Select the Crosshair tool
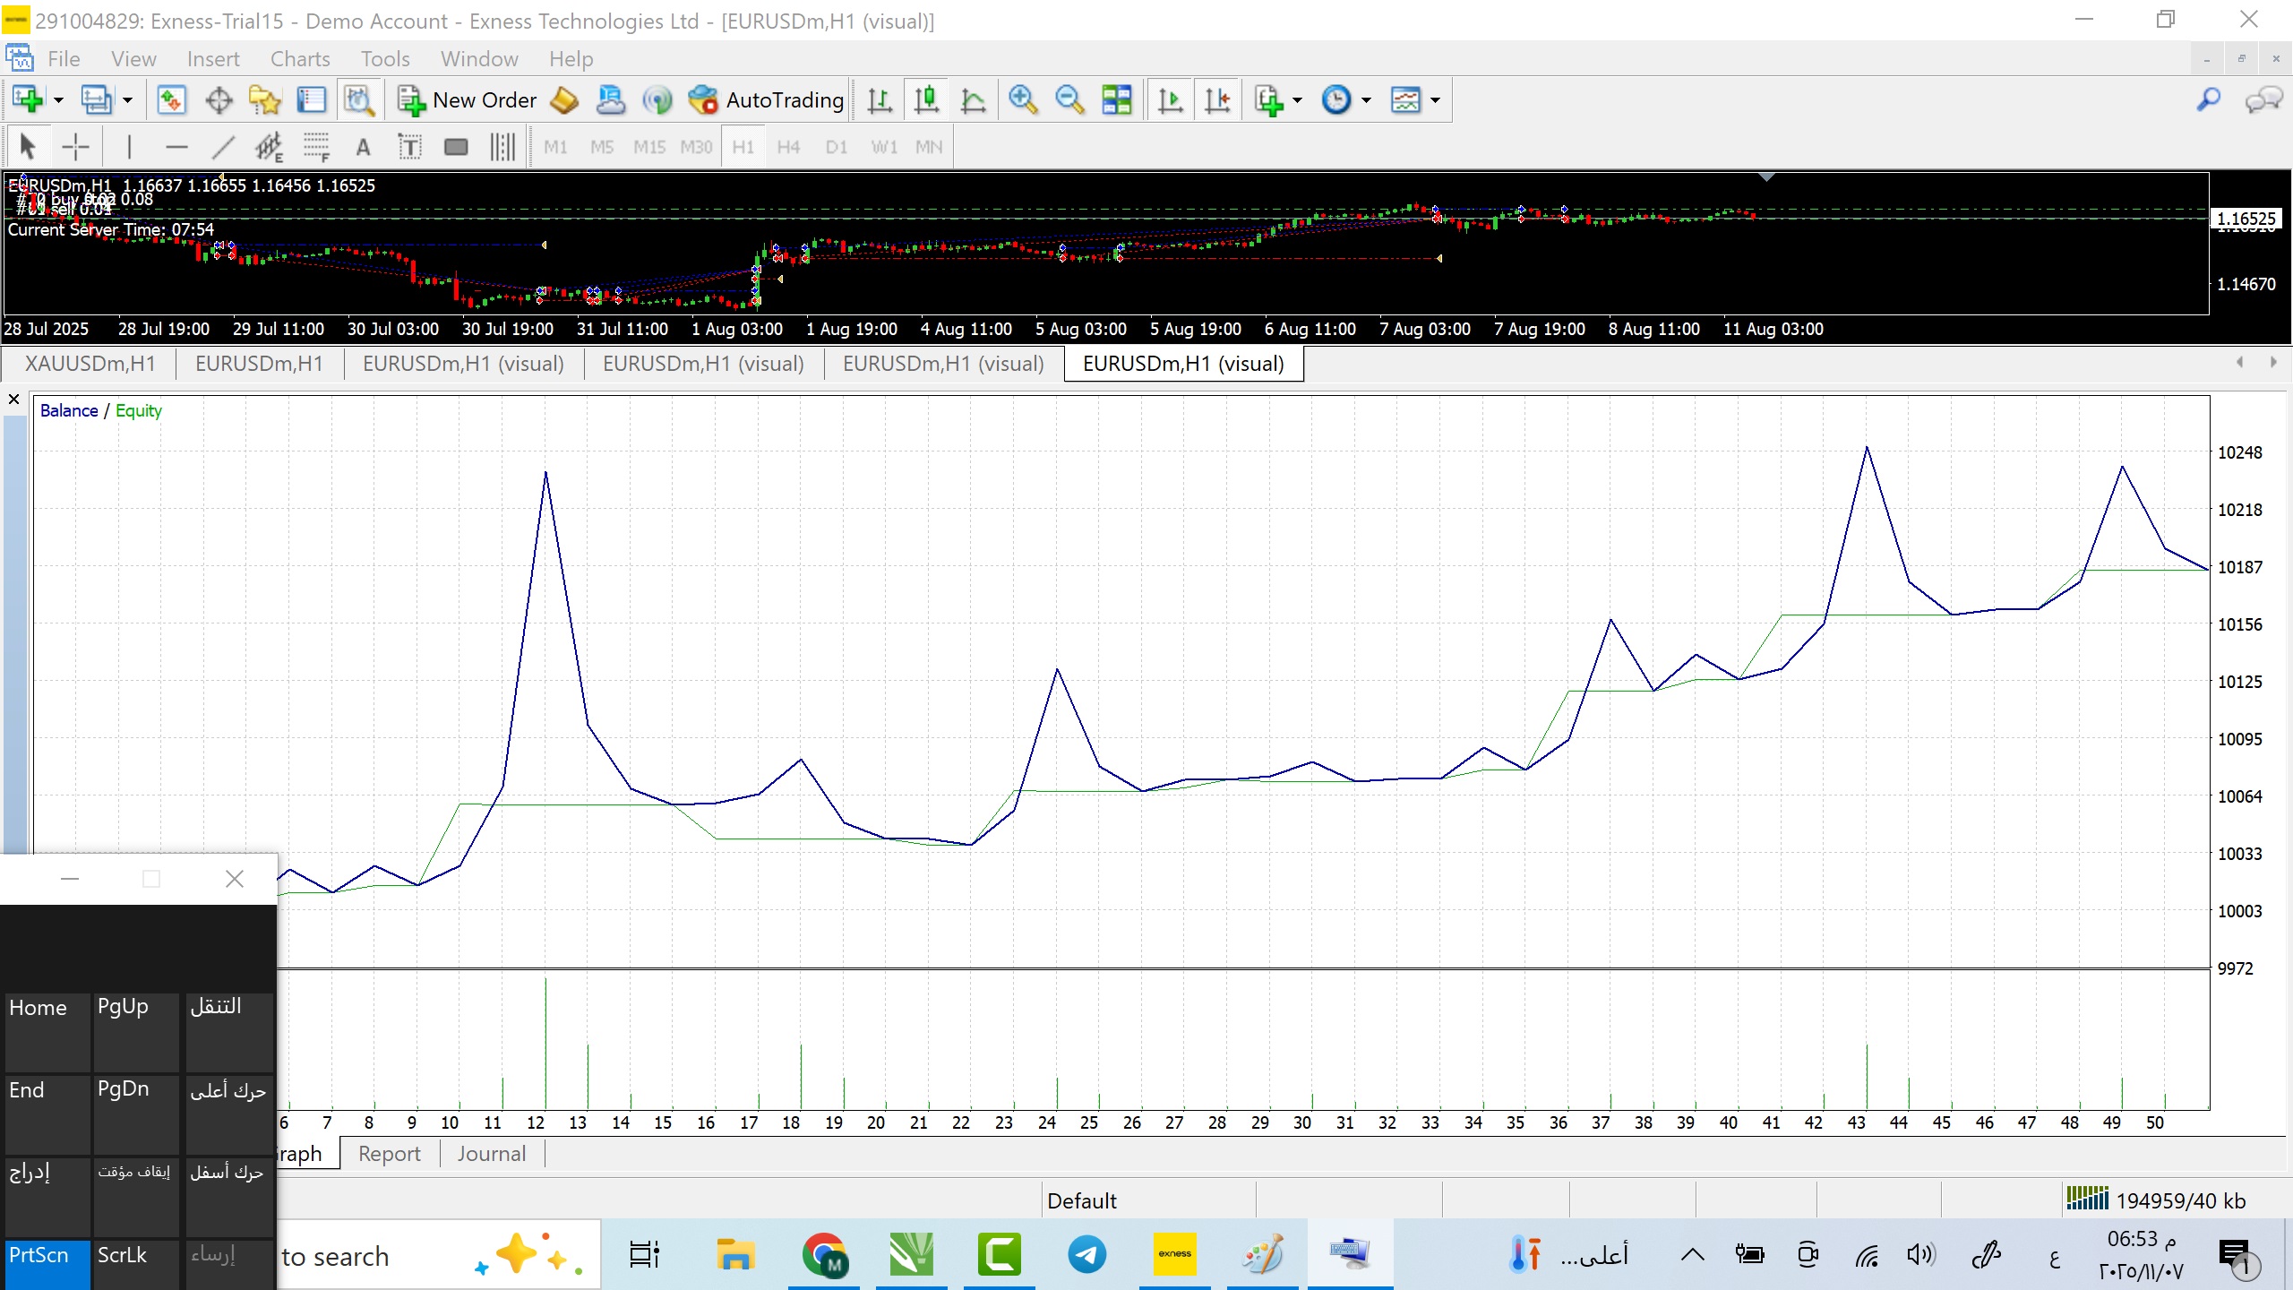 coord(76,147)
